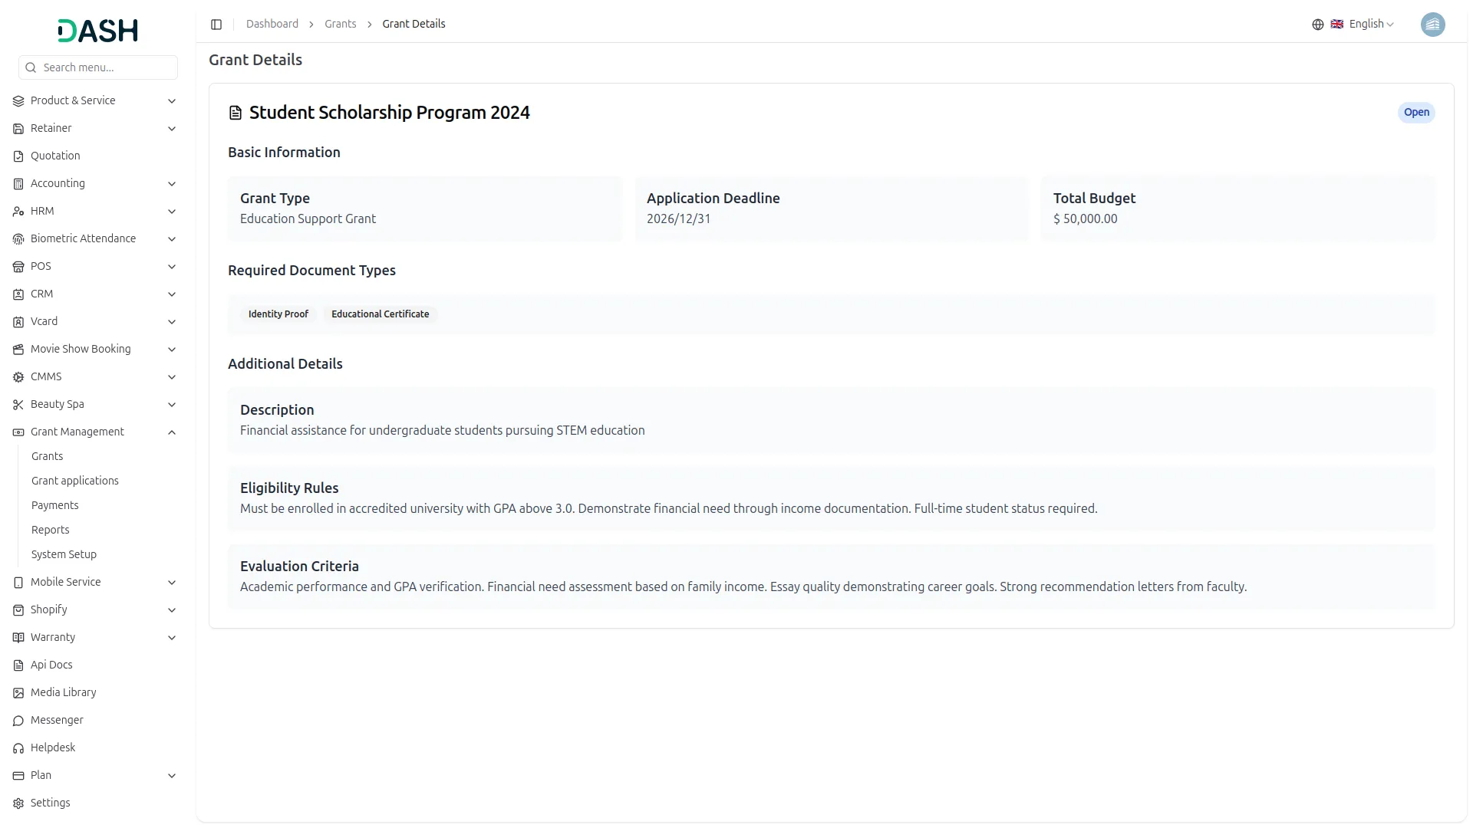Expand the HRM section chevron
The image size is (1473, 828).
[172, 212]
